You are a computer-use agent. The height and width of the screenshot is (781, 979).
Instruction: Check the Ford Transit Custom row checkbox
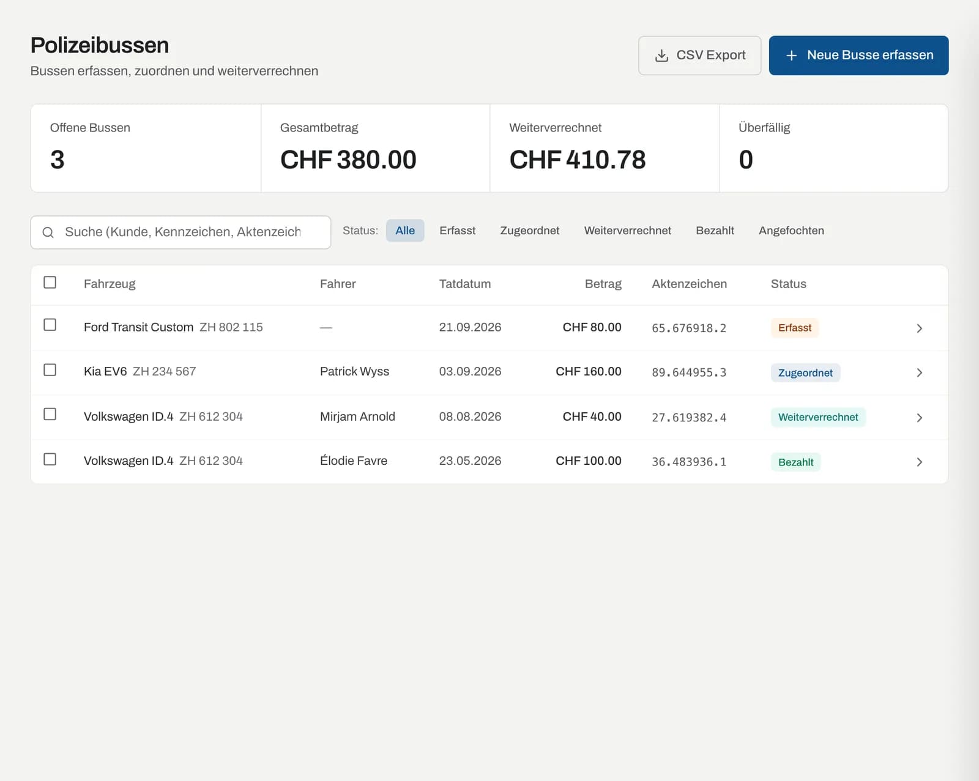pos(50,325)
